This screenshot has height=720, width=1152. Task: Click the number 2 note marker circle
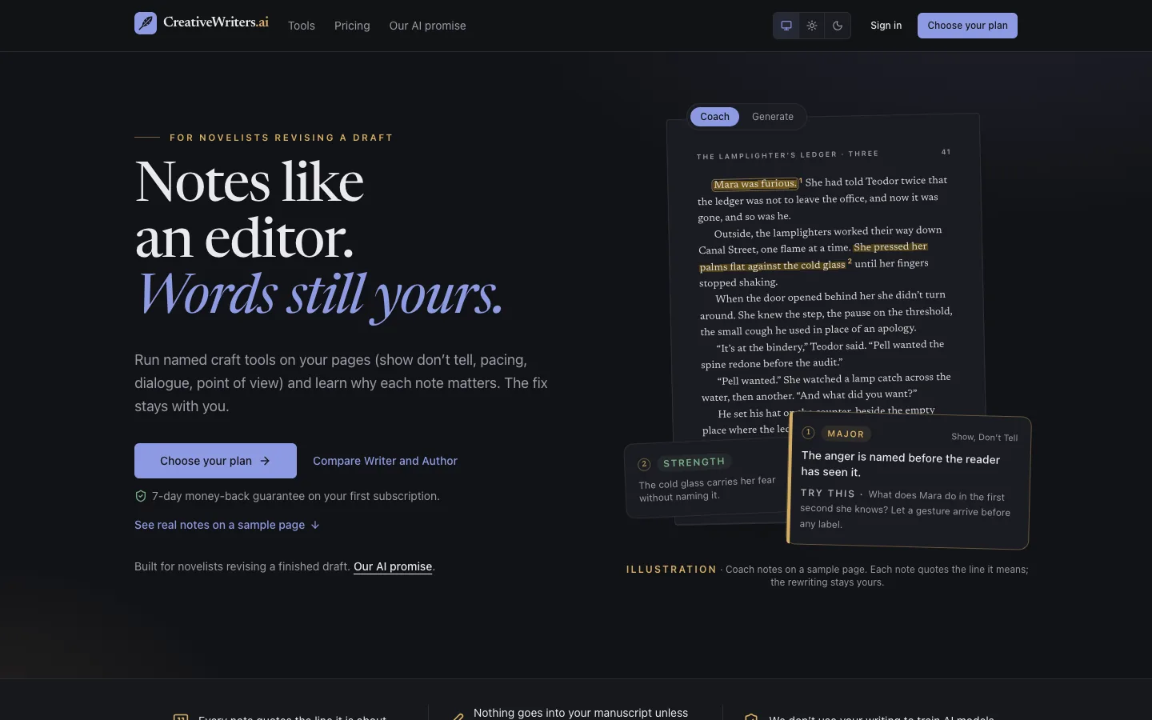coord(644,464)
